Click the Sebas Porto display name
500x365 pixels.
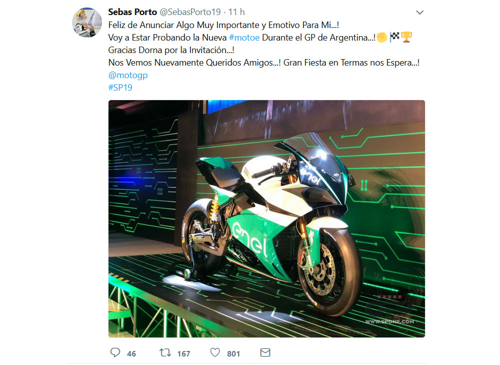[132, 12]
